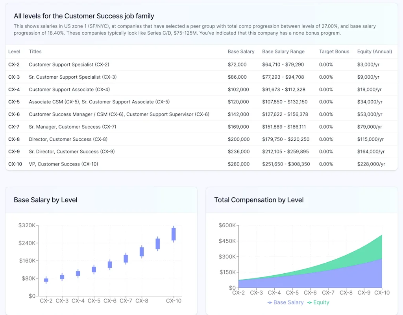Toggle the purple Base Salary legend marker
Image resolution: width=403 pixels, height=315 pixels.
click(x=270, y=302)
